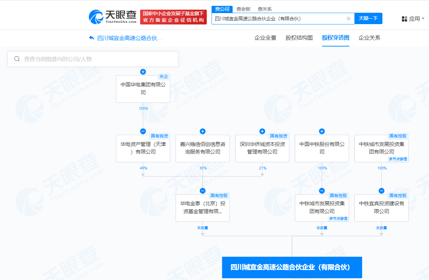Click the 国家中小企业发展子基金旗下 red banner
Screen dimensions: 429x280
(173, 17)
